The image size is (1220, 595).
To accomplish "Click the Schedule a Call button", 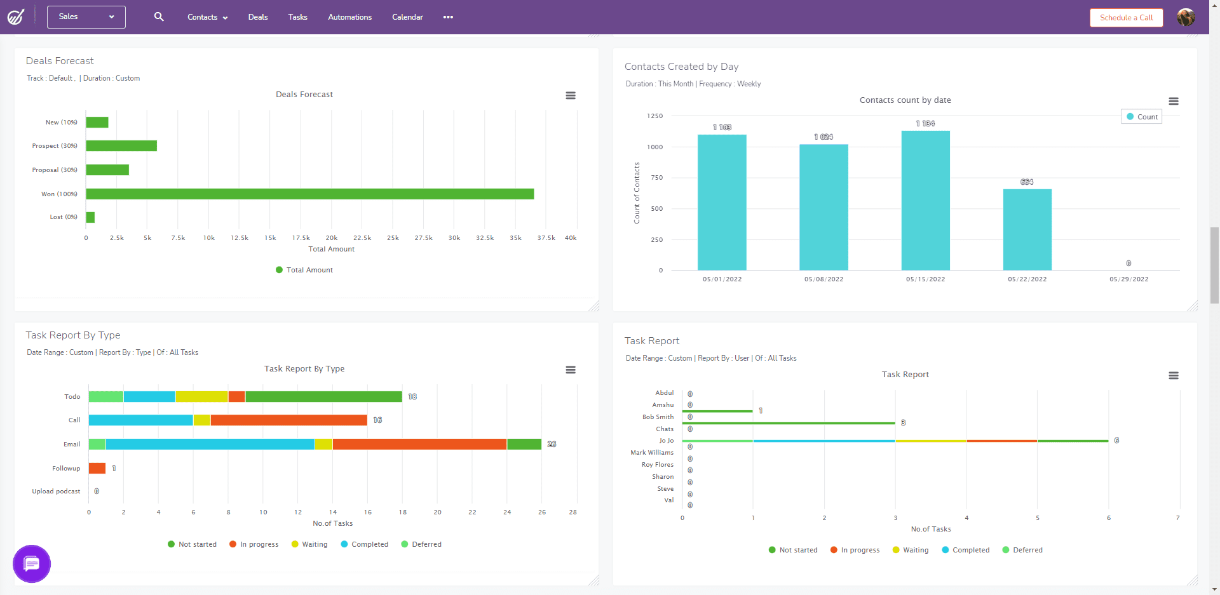I will 1127,18.
